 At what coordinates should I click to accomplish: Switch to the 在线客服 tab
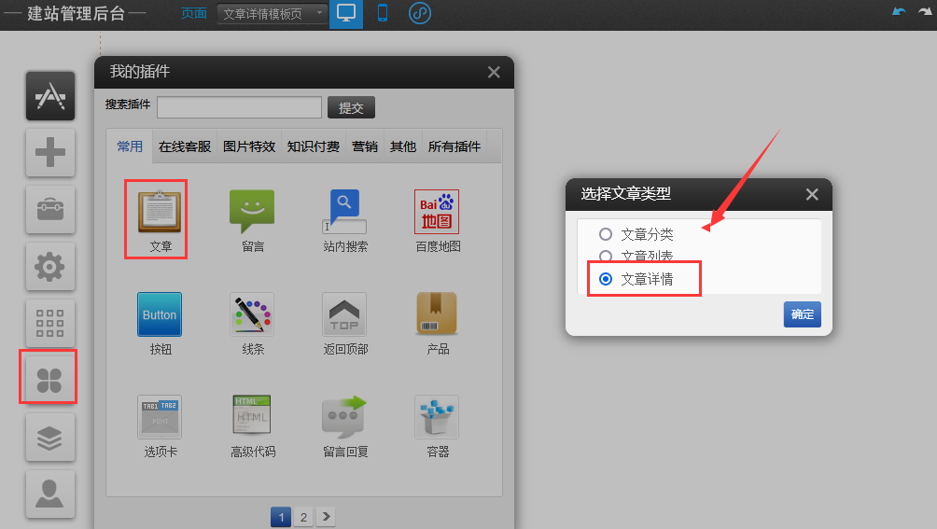coord(184,146)
